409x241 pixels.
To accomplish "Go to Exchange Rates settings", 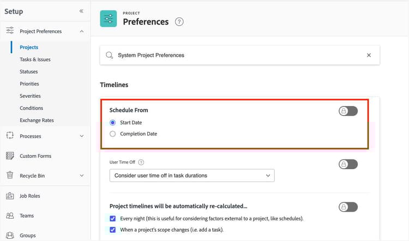I will (37, 120).
